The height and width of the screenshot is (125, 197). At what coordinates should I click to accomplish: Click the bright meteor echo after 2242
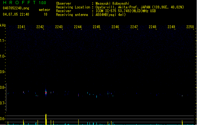pos(46,92)
